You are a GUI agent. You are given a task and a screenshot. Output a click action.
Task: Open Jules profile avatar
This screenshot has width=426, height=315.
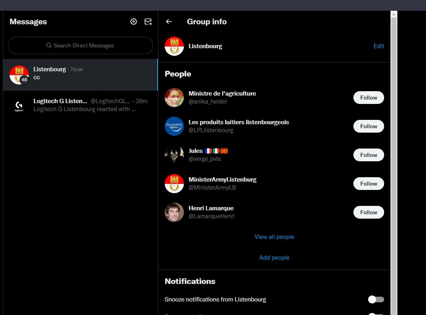click(x=174, y=155)
